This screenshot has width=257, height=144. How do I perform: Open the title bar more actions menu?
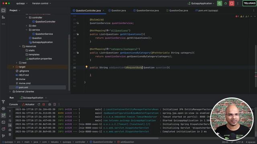coord(238,3)
